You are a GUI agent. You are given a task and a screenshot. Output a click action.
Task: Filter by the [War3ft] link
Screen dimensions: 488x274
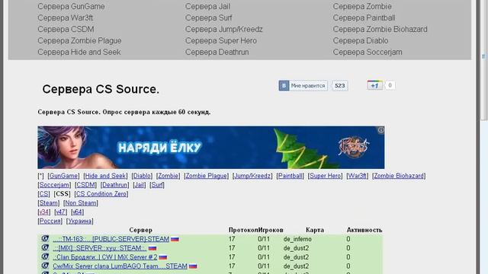pos(358,176)
